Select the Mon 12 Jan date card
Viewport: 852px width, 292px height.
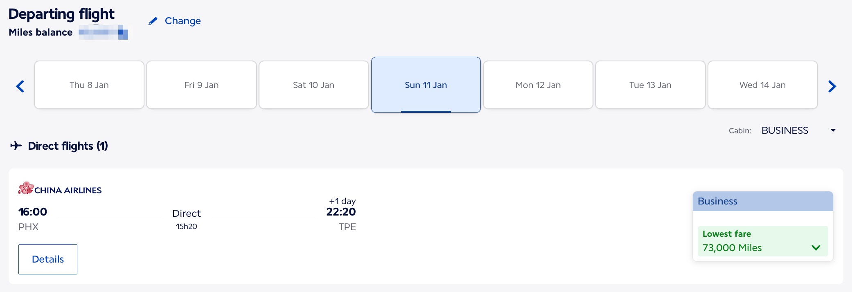coord(538,85)
